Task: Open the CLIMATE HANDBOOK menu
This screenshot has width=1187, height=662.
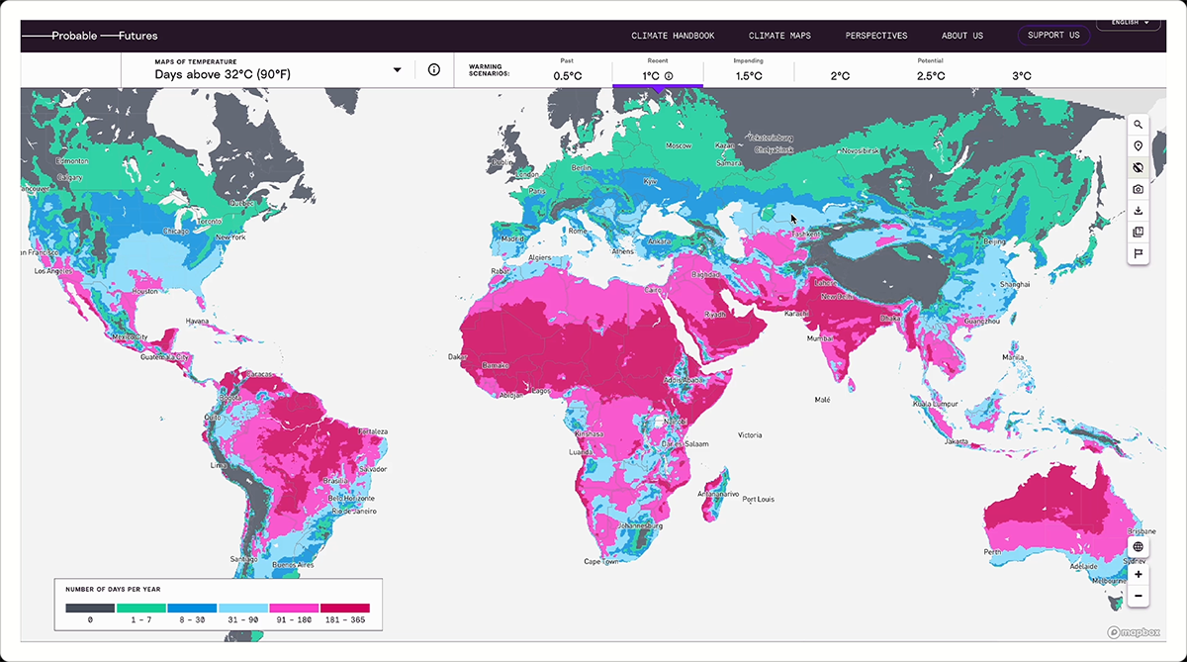Action: click(x=673, y=36)
